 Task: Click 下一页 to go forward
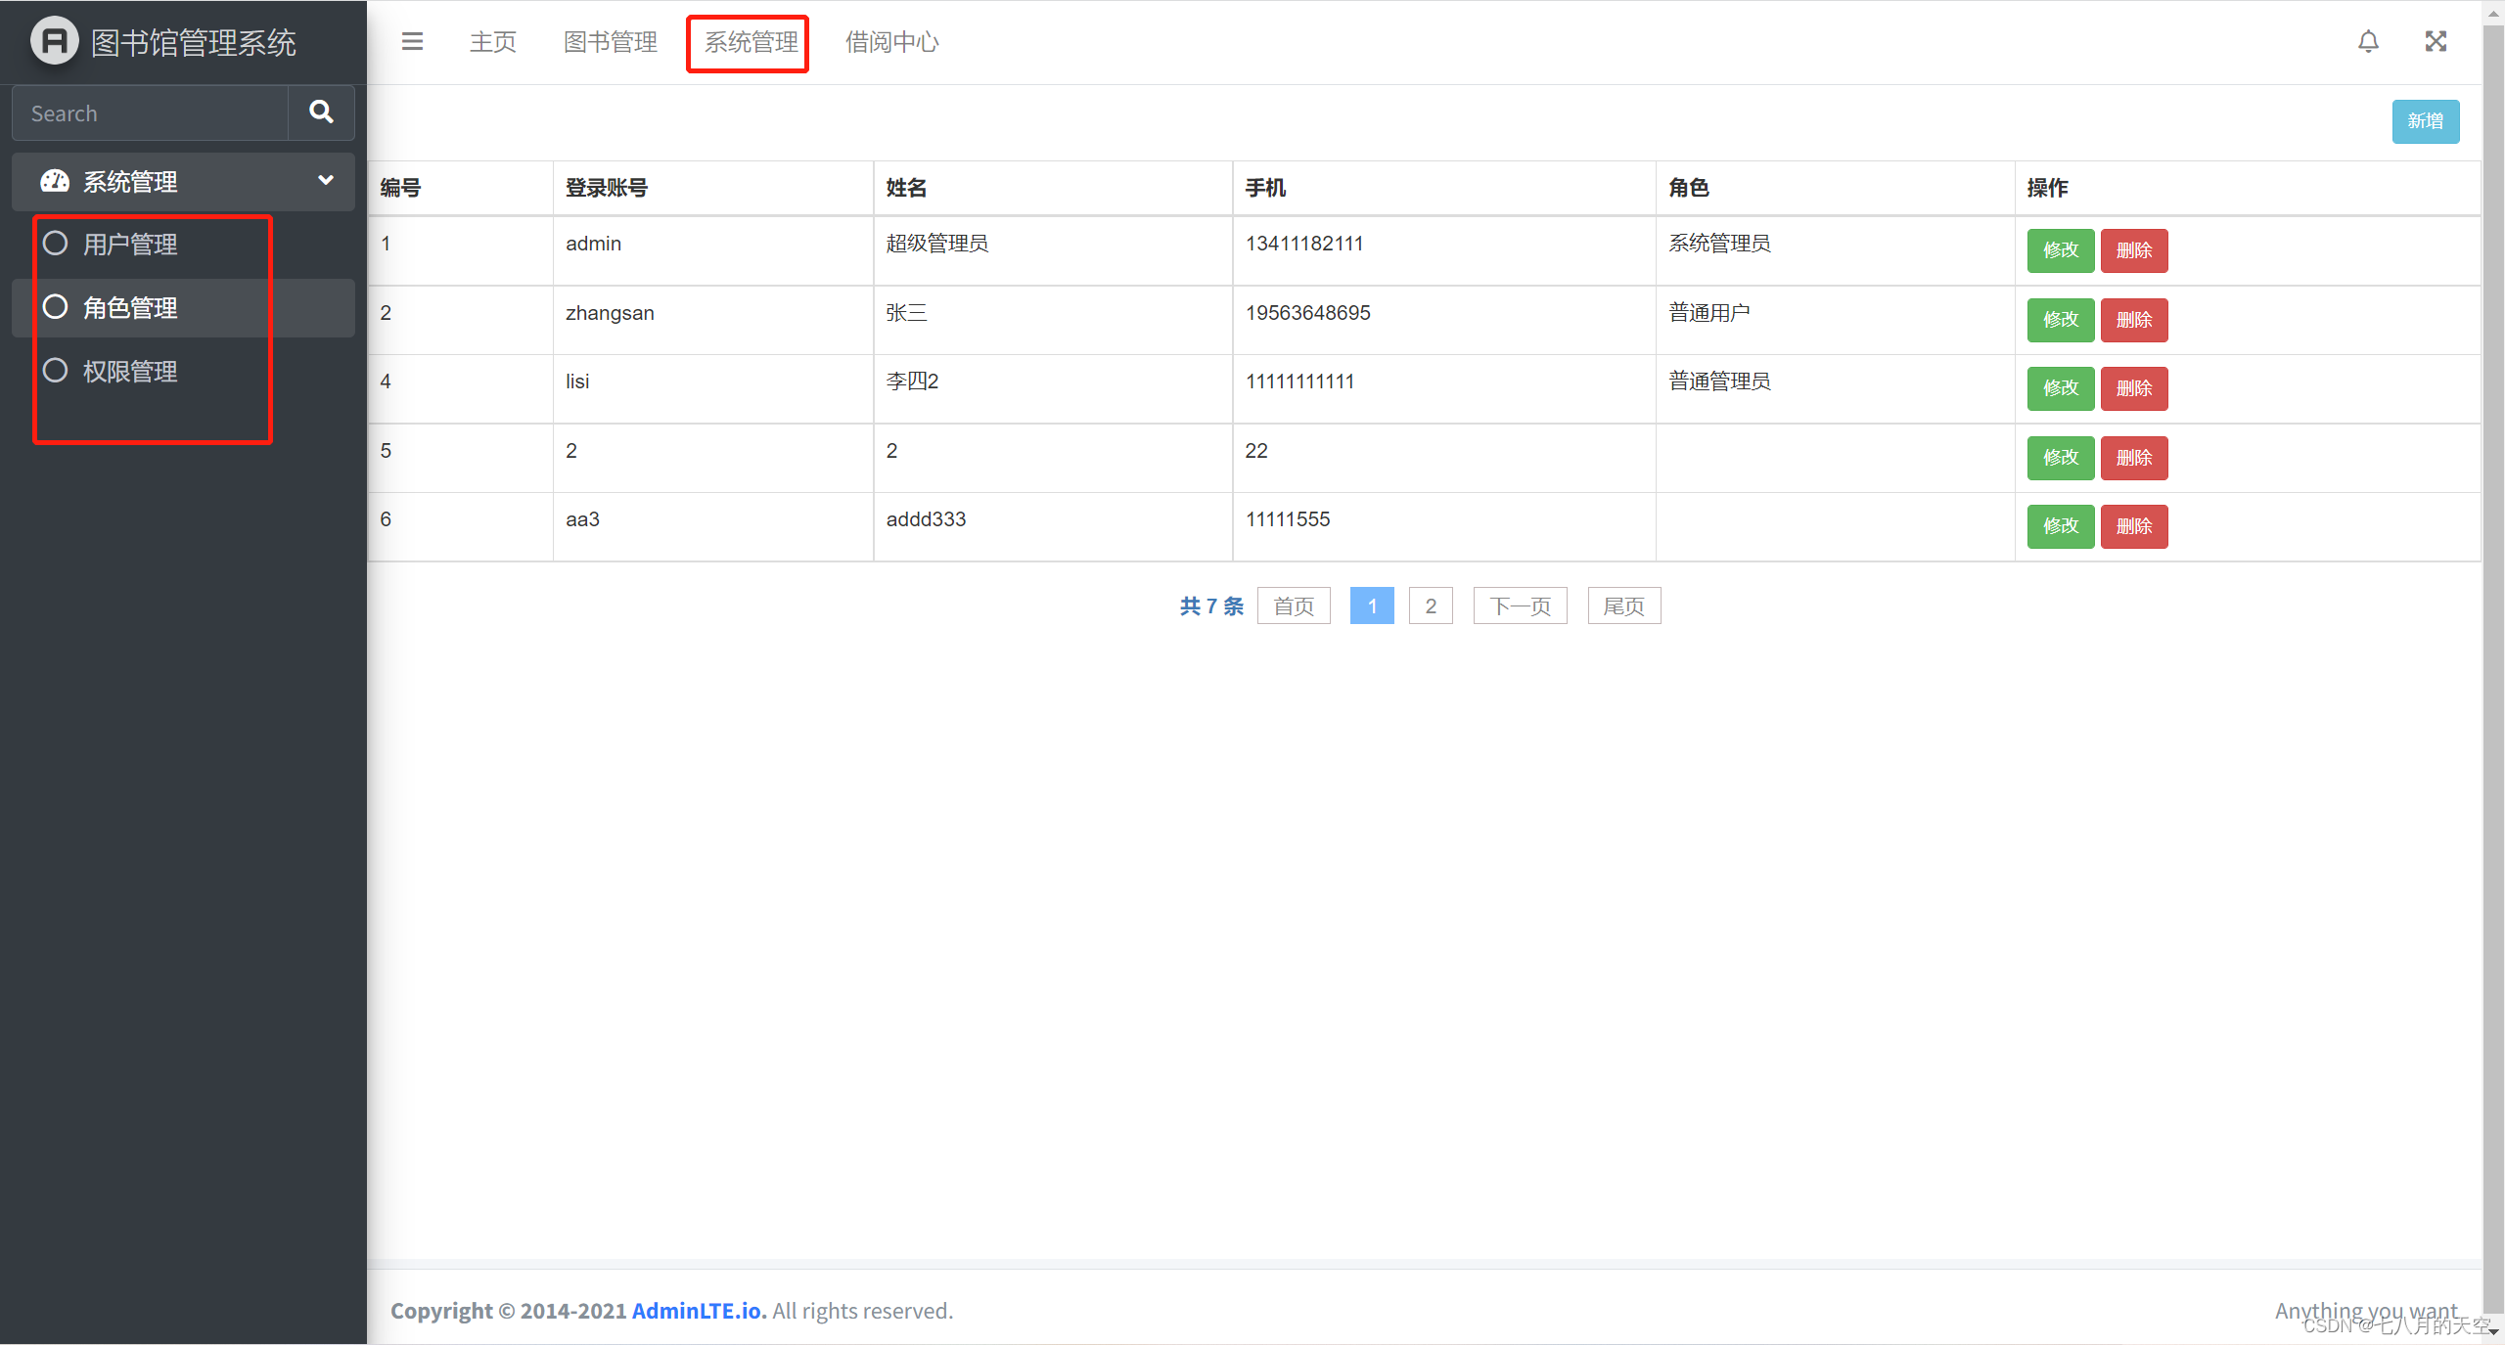[x=1519, y=605]
